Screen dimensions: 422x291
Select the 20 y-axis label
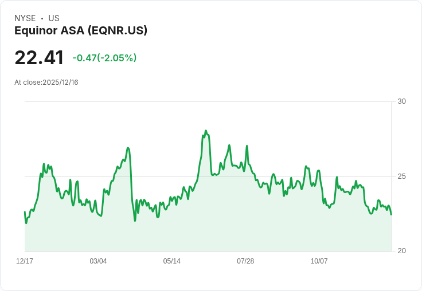(x=401, y=251)
